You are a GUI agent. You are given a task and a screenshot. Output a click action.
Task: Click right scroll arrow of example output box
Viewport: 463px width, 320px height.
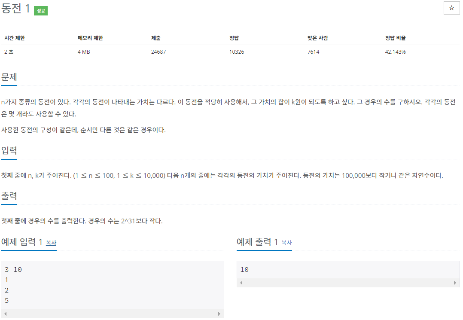455,283
